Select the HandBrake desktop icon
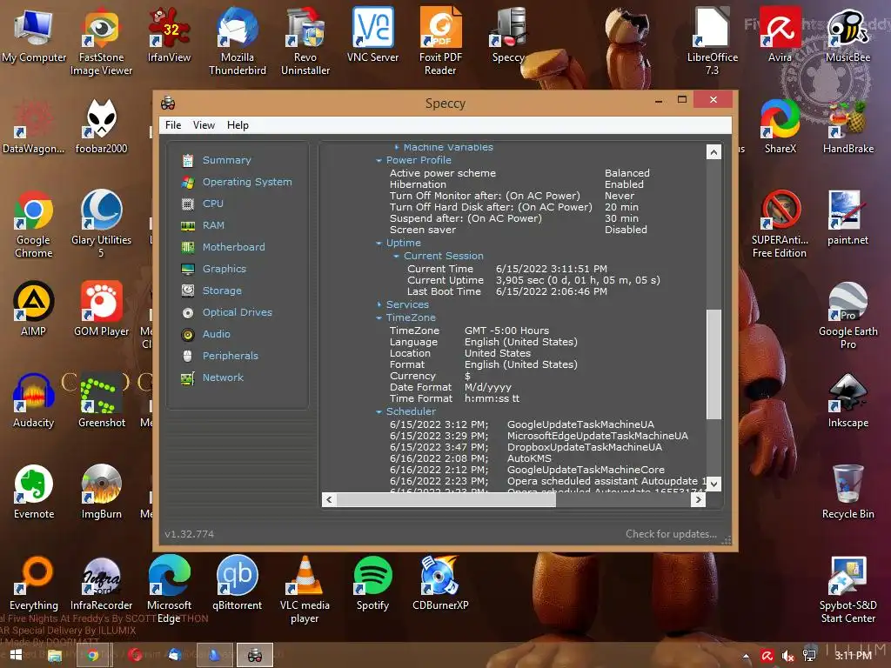 (847, 127)
